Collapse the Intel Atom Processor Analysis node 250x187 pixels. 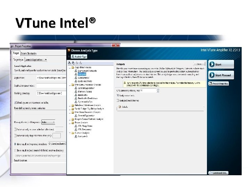70,112
